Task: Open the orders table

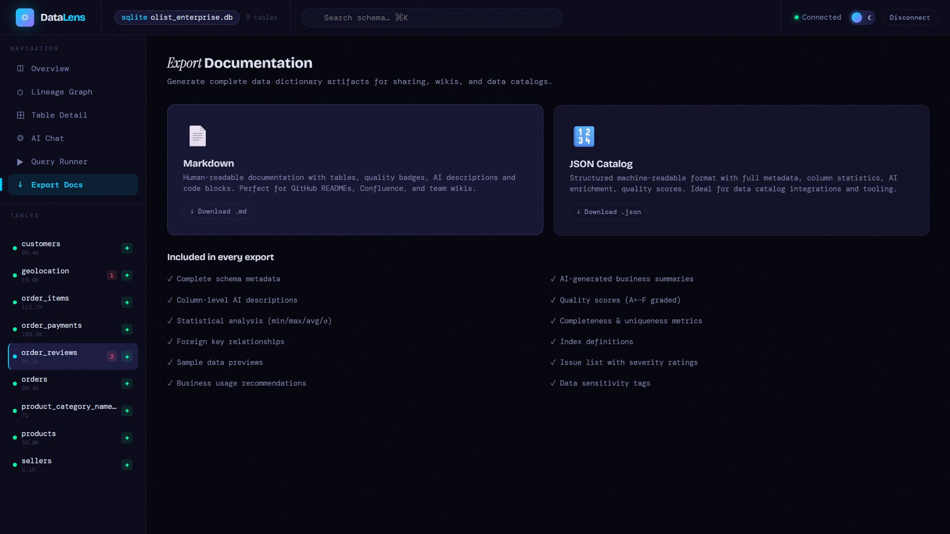Action: 73,384
